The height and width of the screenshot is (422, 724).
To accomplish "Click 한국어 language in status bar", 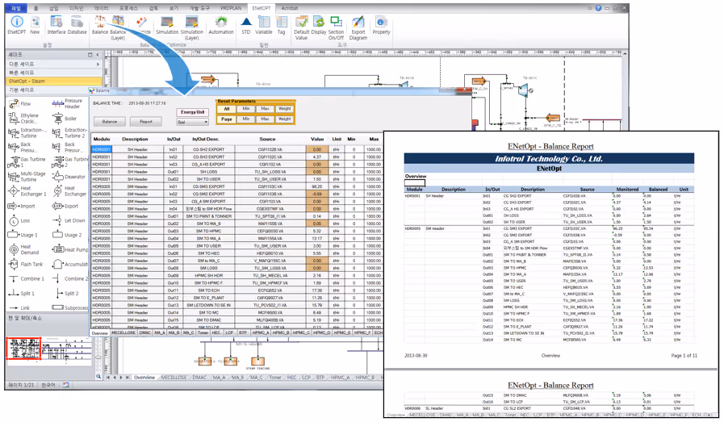I will tap(48, 385).
